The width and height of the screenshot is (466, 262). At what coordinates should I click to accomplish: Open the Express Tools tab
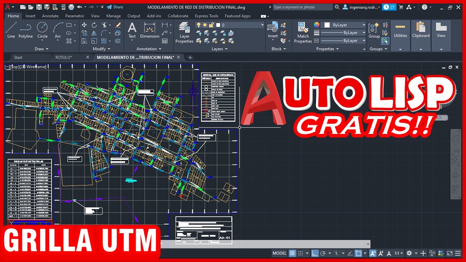pos(206,16)
